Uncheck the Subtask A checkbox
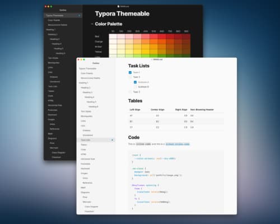This screenshot has width=280, height=224. tap(135, 82)
